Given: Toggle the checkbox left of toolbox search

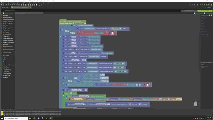Looking at the screenshot, I should 3,13.
